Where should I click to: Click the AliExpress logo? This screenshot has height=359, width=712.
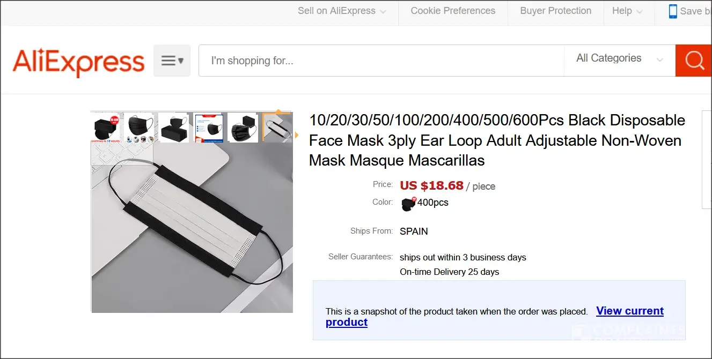tap(78, 62)
